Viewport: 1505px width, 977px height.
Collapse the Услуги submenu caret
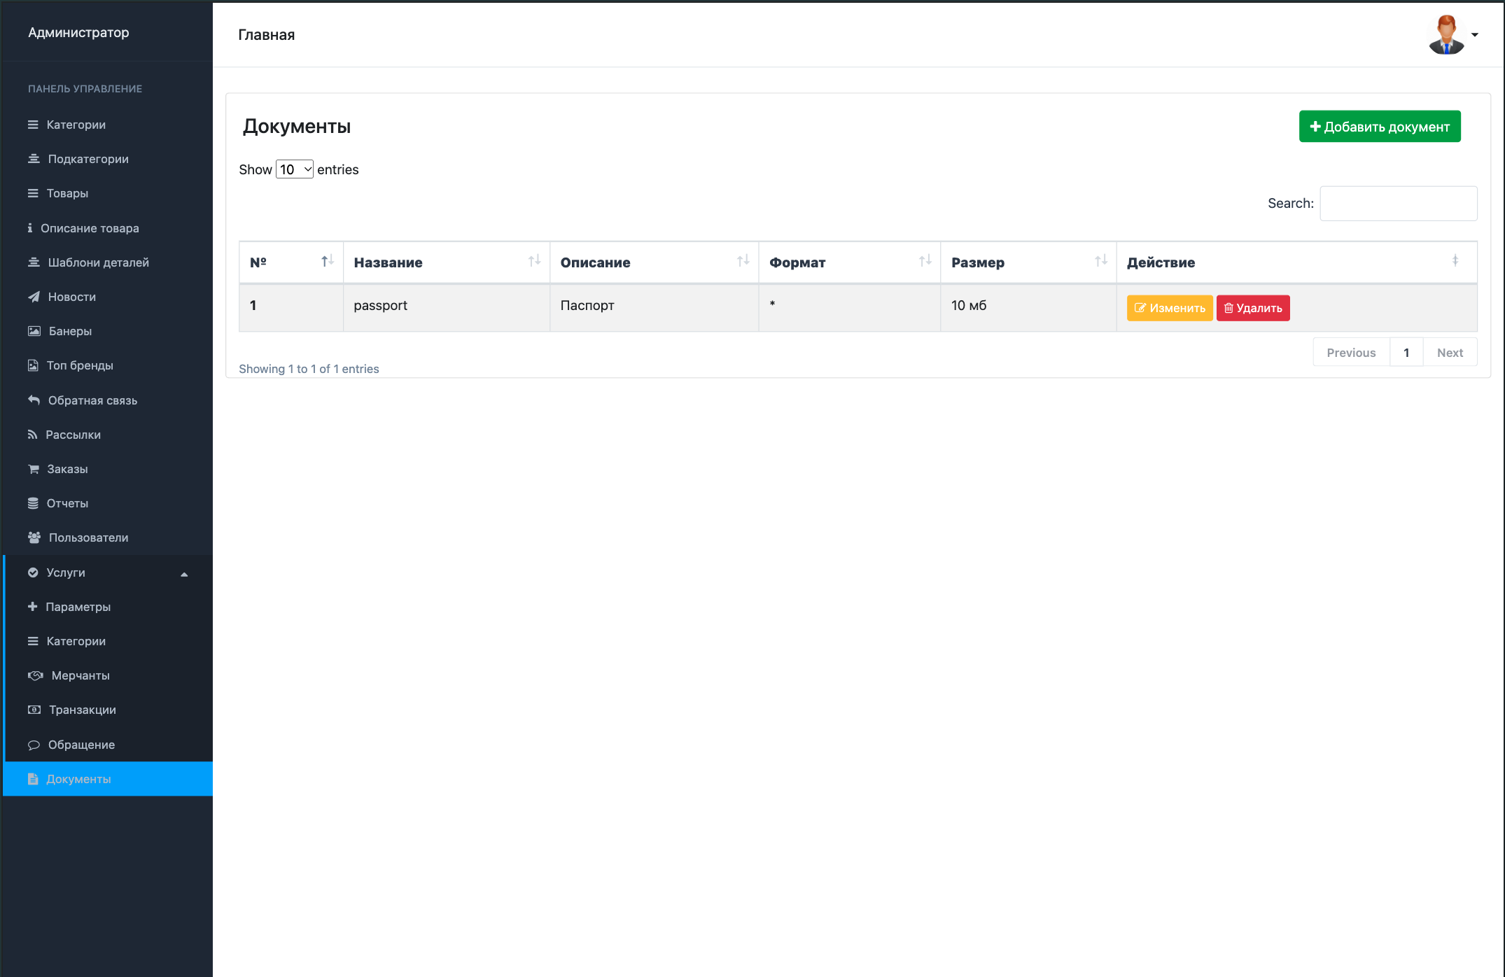pos(184,575)
